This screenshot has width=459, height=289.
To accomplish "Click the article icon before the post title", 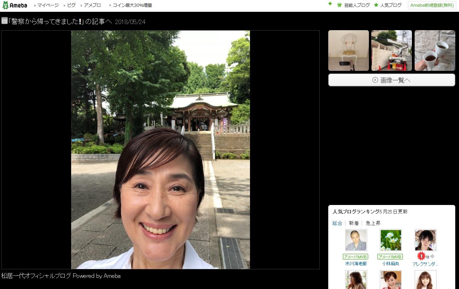I will (4, 21).
